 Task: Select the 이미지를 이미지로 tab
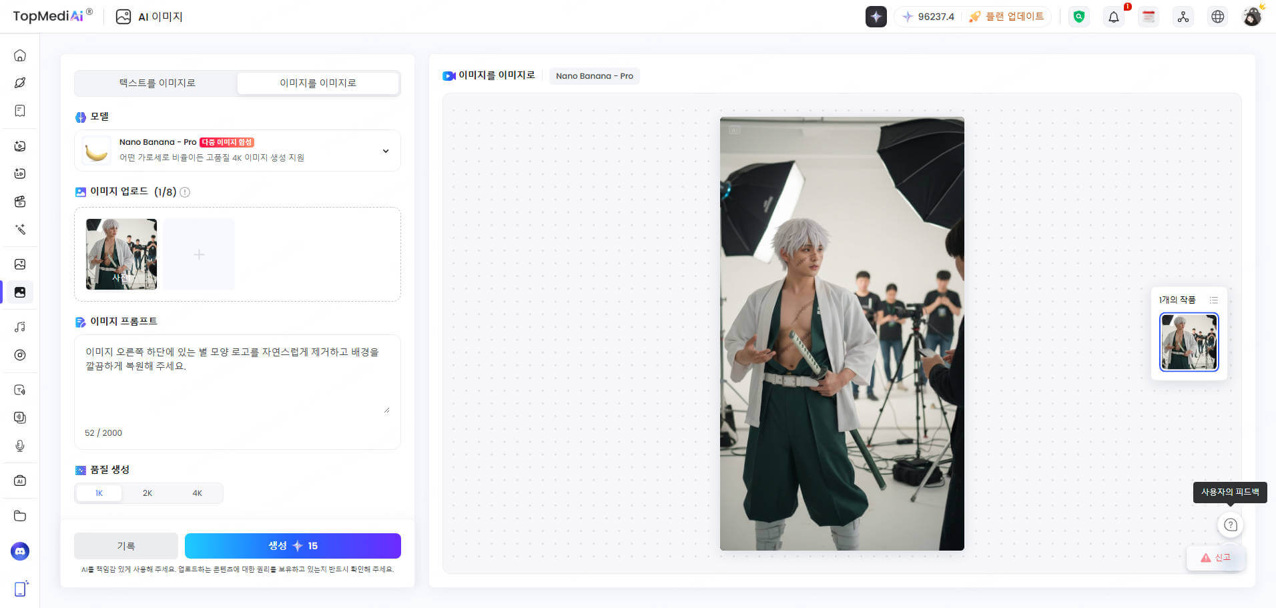pyautogui.click(x=318, y=83)
